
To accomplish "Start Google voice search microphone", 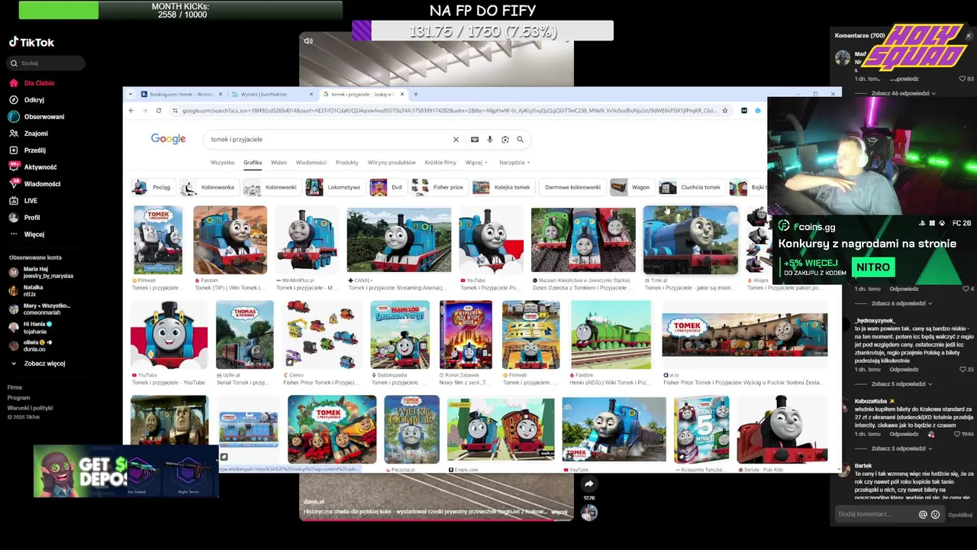I will tap(490, 140).
